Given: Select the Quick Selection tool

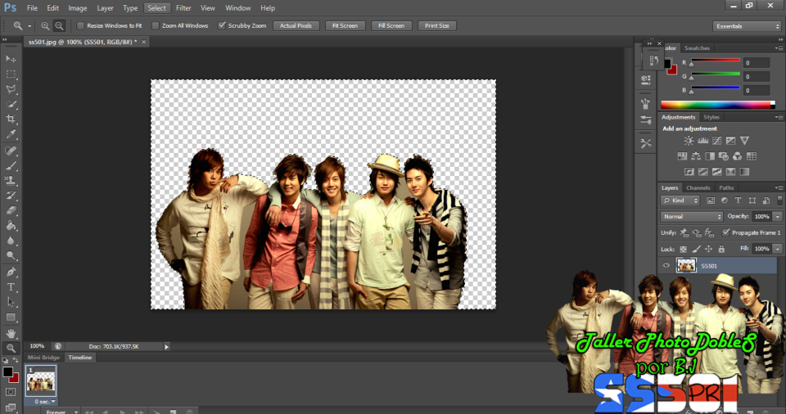Looking at the screenshot, I should (11, 104).
